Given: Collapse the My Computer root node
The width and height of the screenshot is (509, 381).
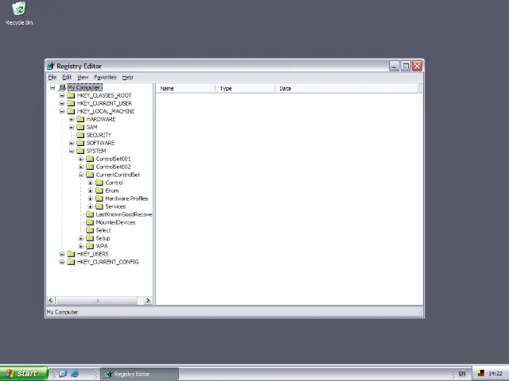Looking at the screenshot, I should 52,87.
